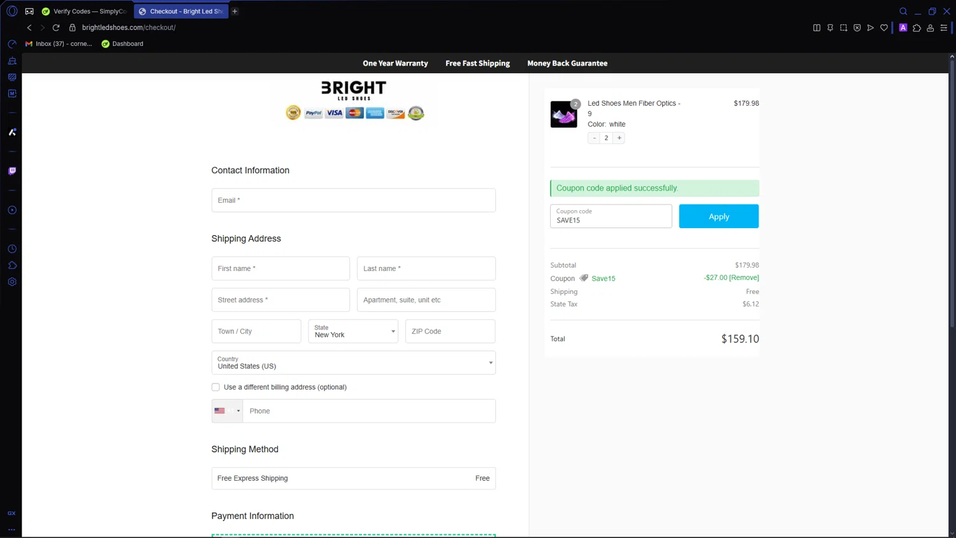Open the GX Corner gamepad icon

click(29, 11)
